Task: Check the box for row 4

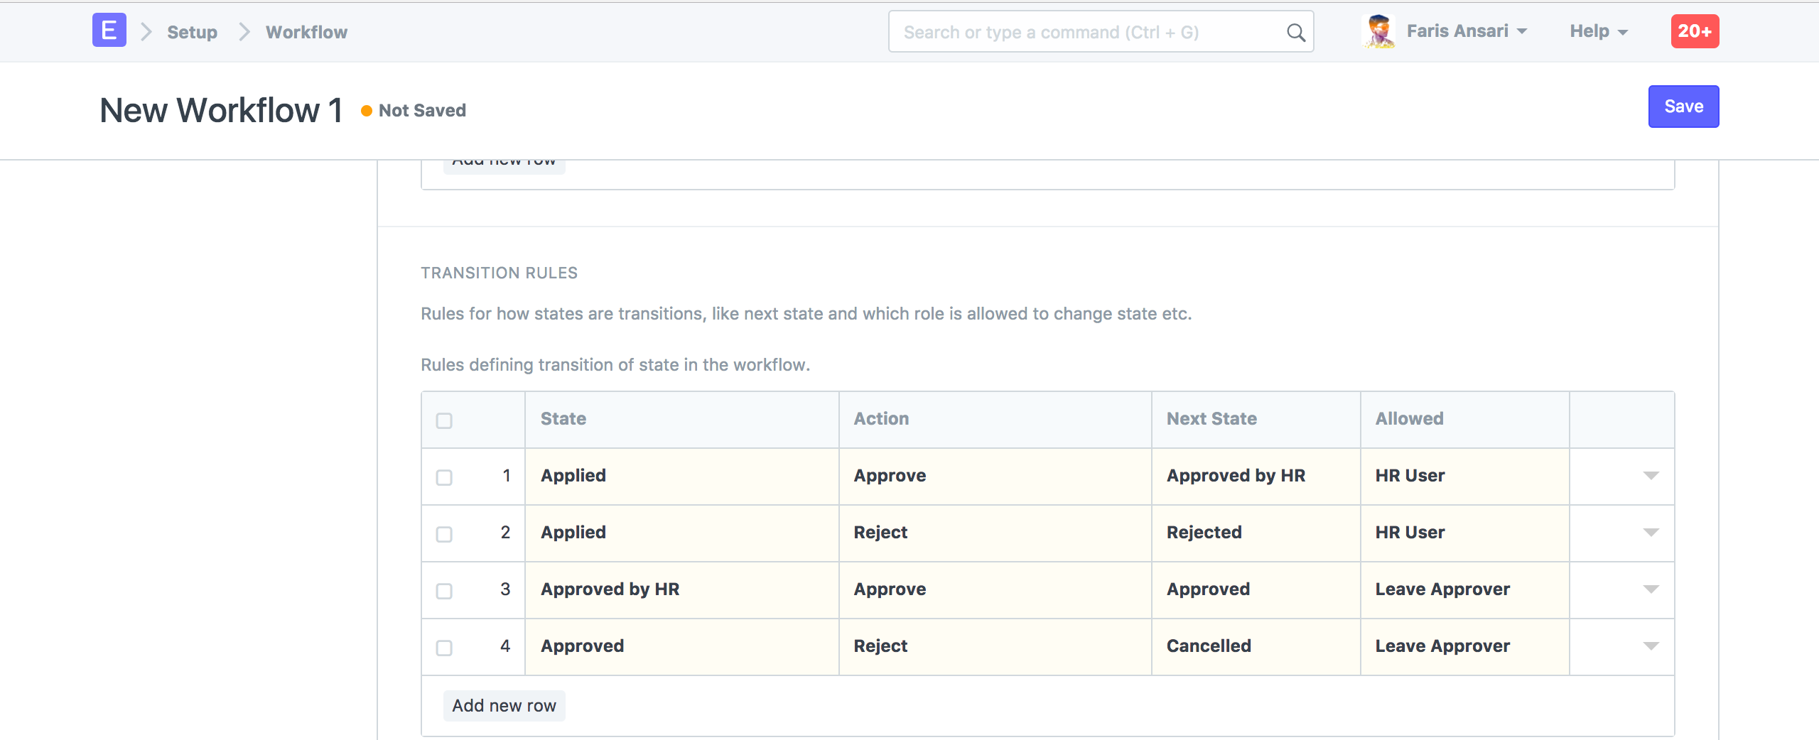Action: click(444, 648)
